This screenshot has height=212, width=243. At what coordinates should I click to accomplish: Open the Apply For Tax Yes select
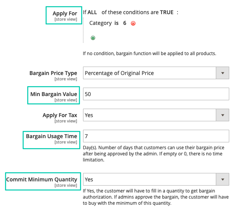156,115
